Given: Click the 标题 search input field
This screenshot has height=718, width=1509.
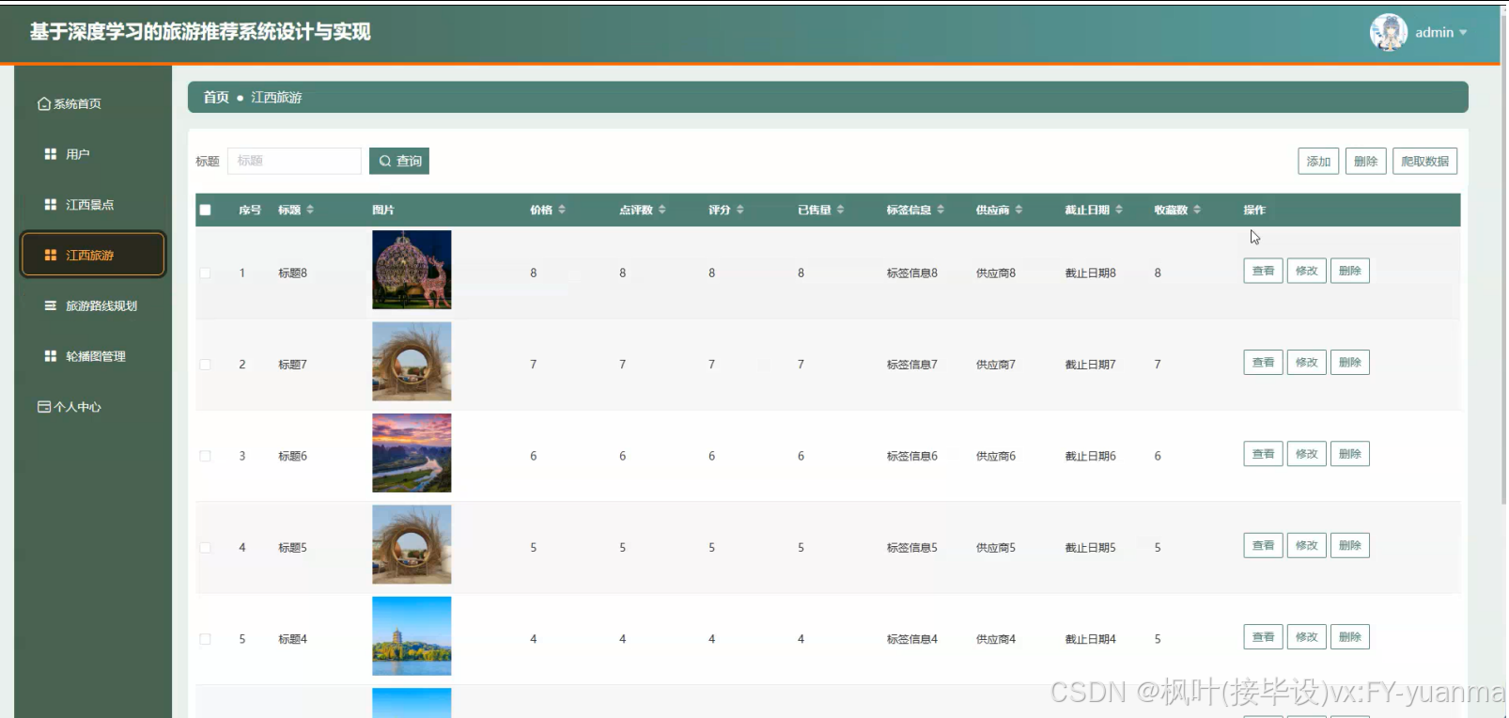Looking at the screenshot, I should coord(294,161).
